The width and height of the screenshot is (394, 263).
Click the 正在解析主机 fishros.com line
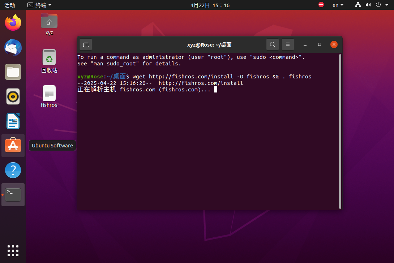point(144,90)
